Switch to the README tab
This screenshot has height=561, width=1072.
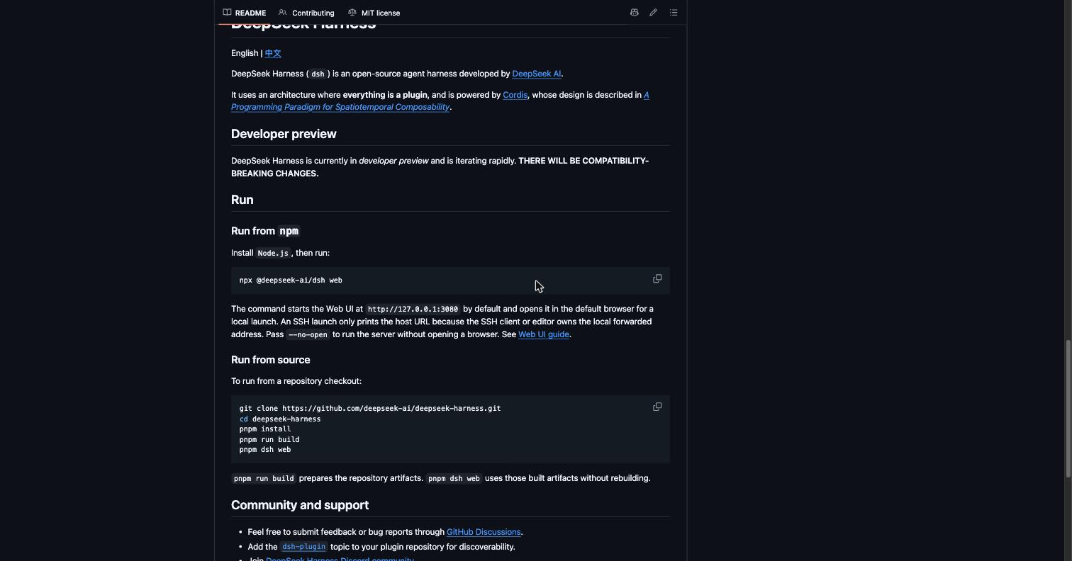coord(245,13)
